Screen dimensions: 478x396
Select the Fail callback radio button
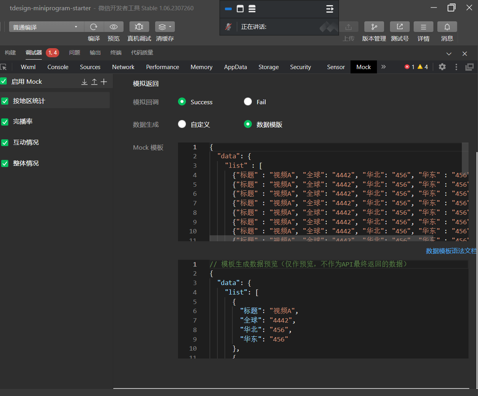click(248, 102)
